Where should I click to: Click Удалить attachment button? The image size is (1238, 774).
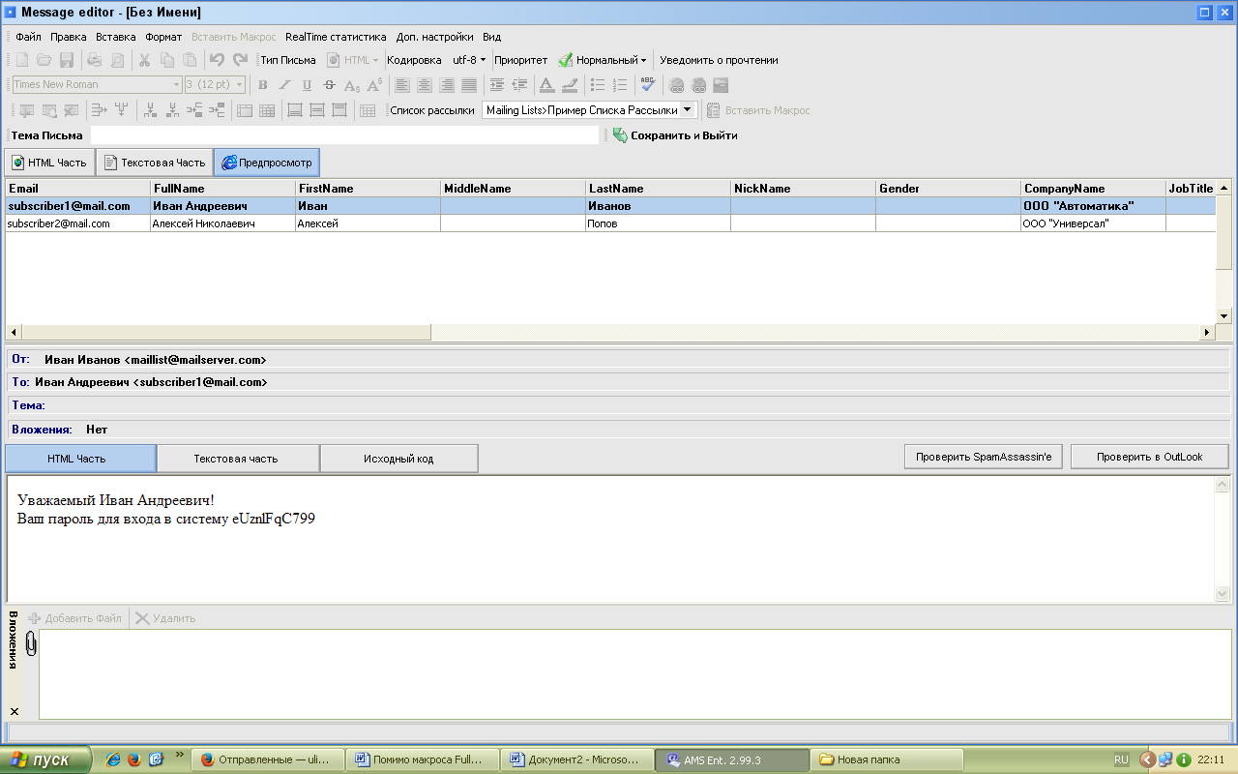click(x=165, y=618)
